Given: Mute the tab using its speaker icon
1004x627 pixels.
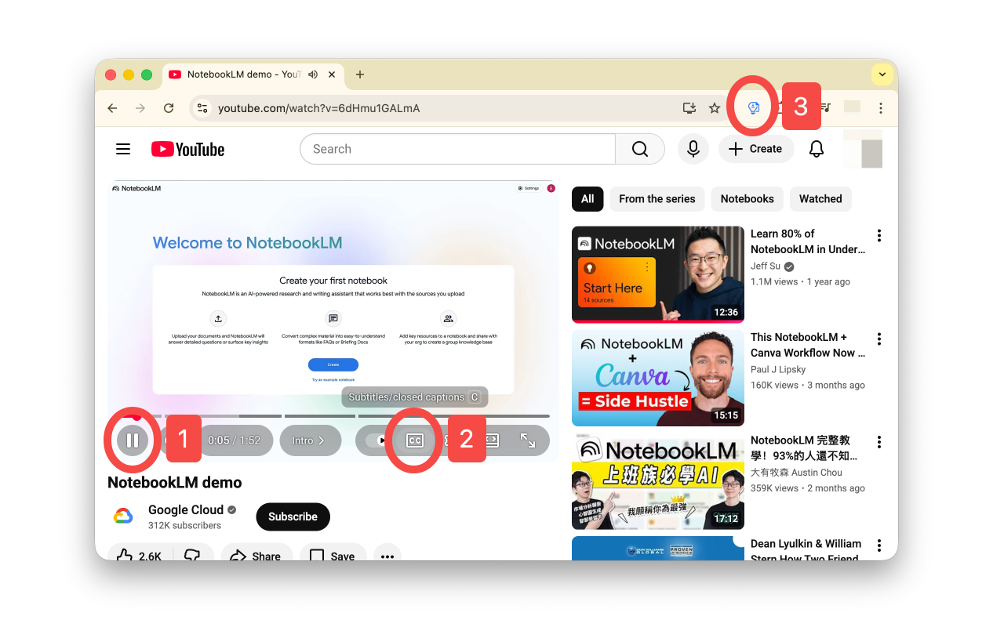Looking at the screenshot, I should (312, 74).
